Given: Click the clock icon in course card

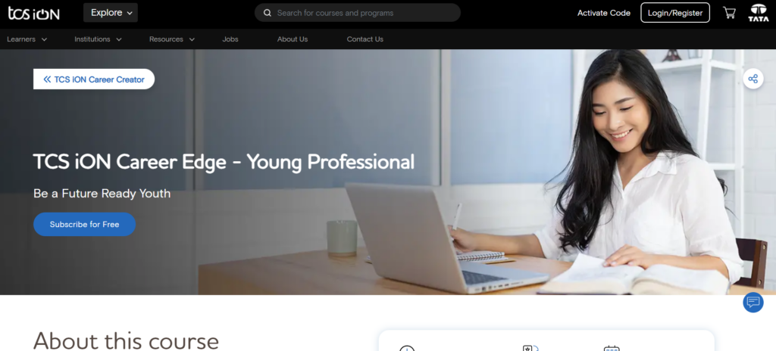Looking at the screenshot, I should pos(407,349).
